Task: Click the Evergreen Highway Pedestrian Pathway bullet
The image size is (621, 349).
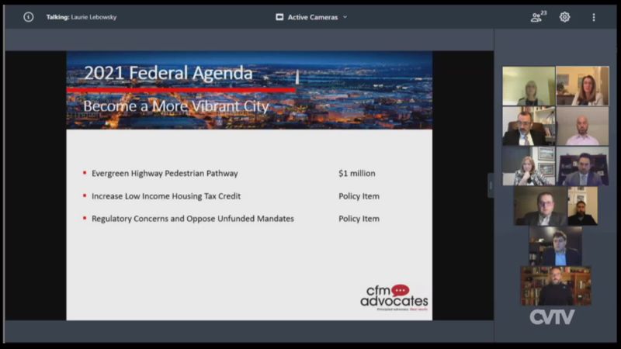Action: [165, 174]
